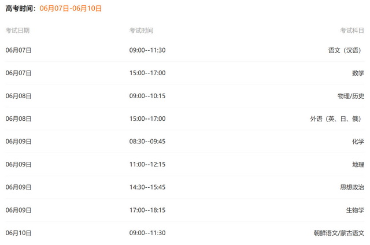
Task: Select the 外语（英、日、俄） subject cell
Action: (337, 118)
